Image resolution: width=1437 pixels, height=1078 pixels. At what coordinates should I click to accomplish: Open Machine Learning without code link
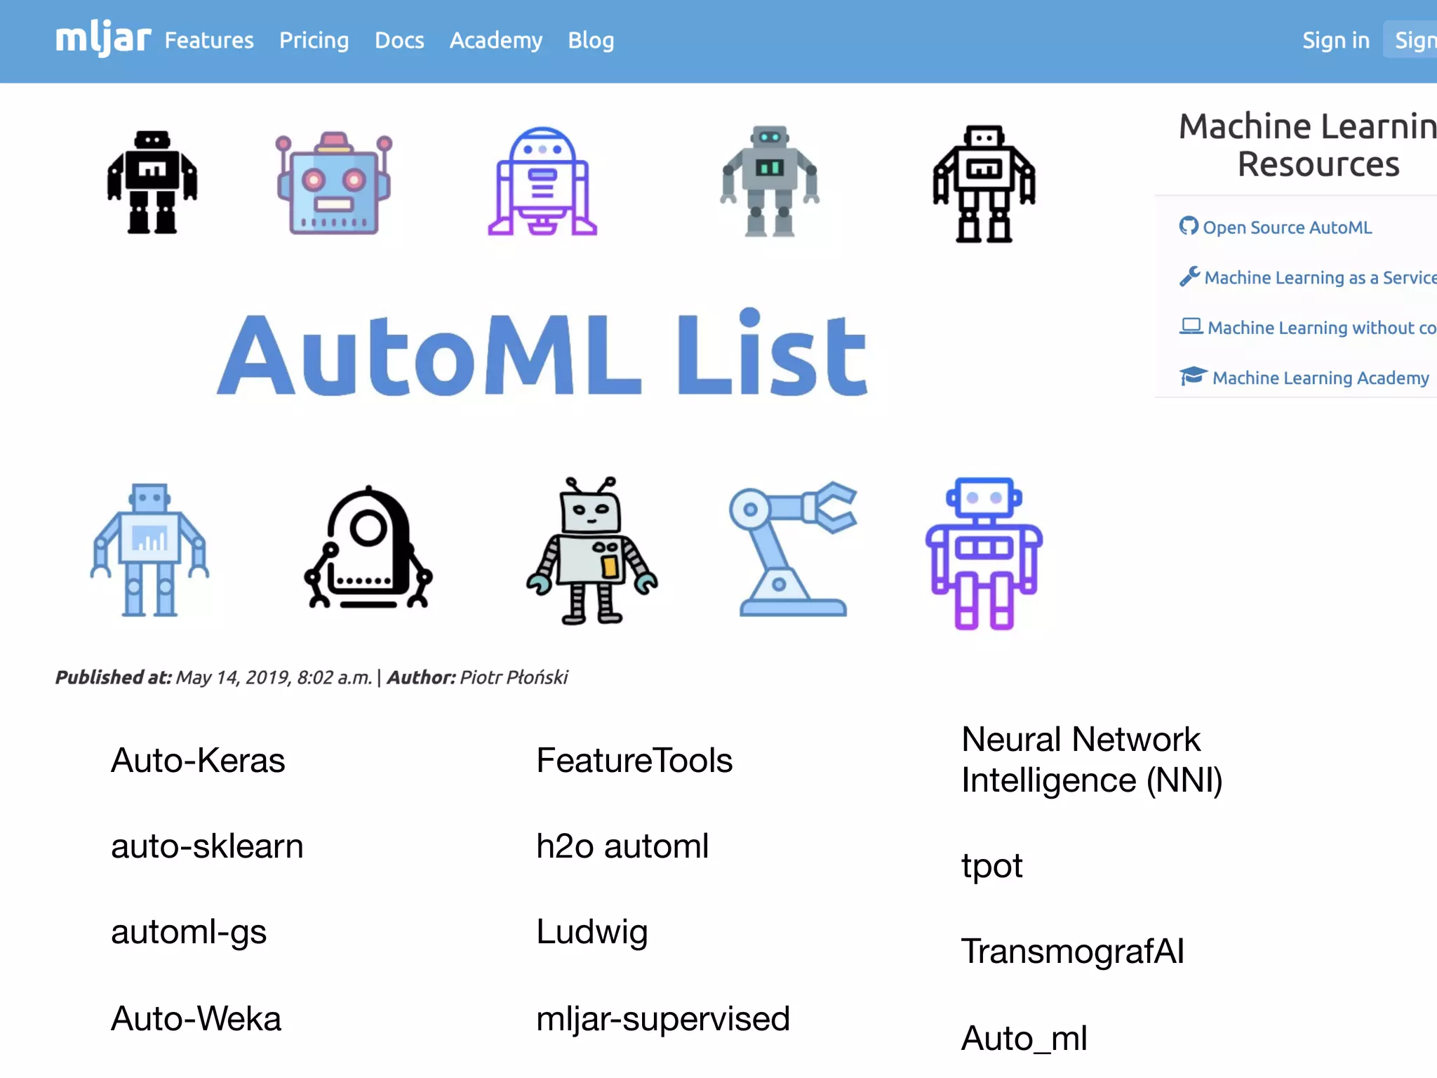pyautogui.click(x=1321, y=327)
